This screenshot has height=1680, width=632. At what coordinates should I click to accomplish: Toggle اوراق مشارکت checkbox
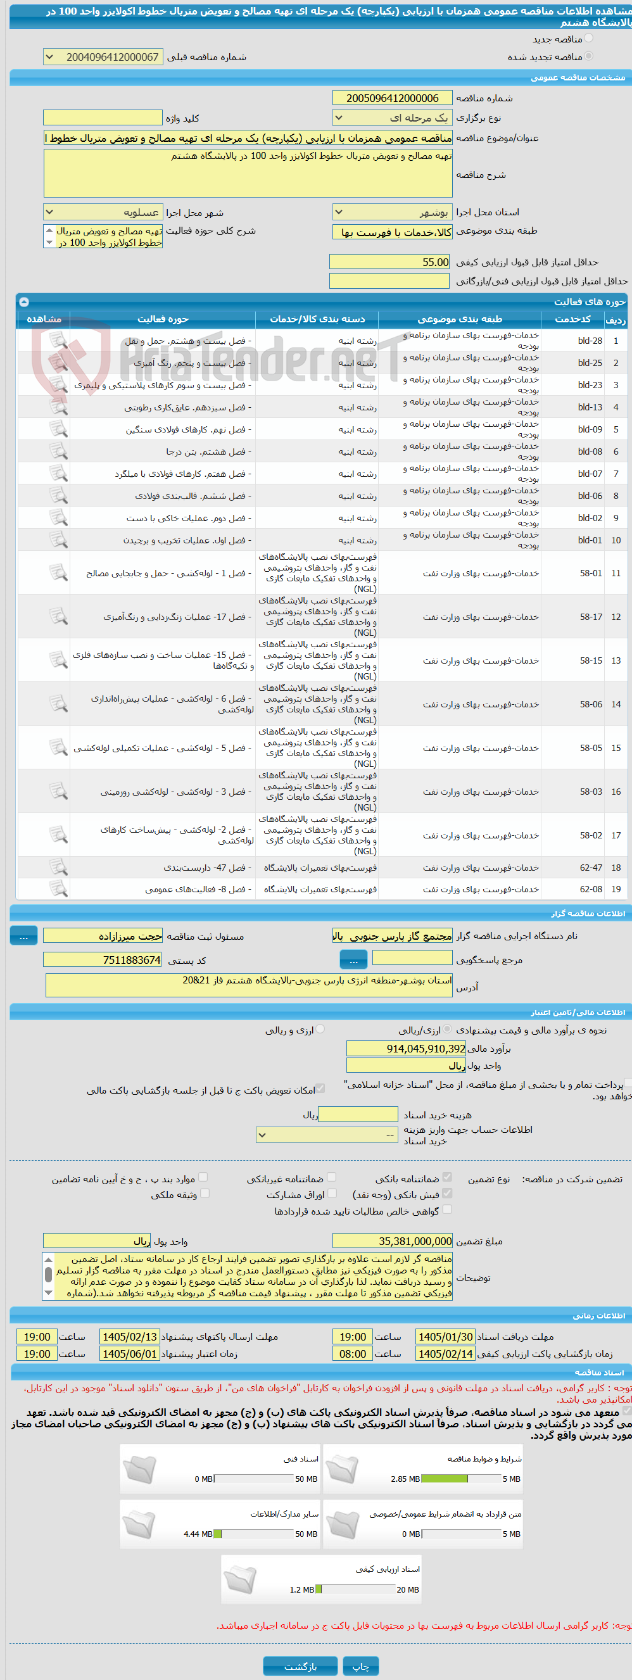332,1194
